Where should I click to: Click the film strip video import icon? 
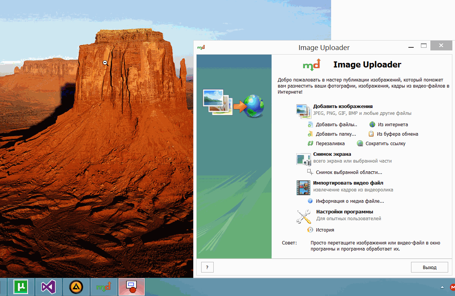pos(303,188)
